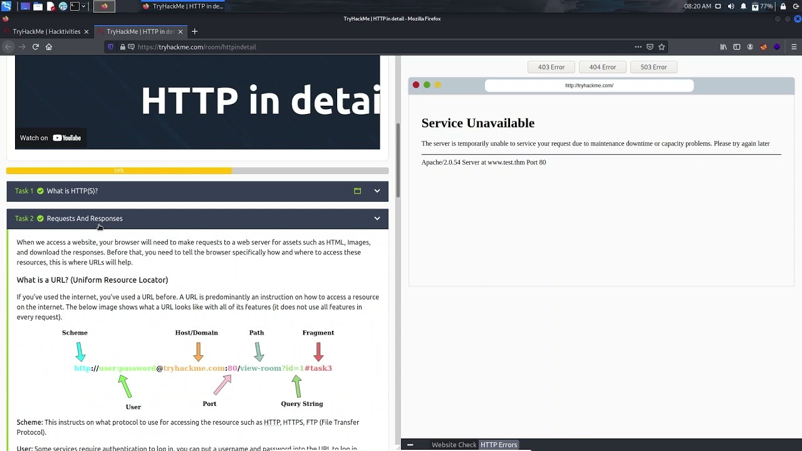Click the green dot on the simulated browser

427,85
